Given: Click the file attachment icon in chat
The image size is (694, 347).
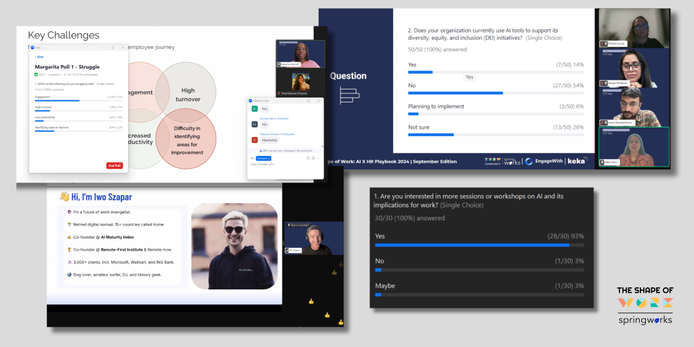Looking at the screenshot, I should [308, 158].
